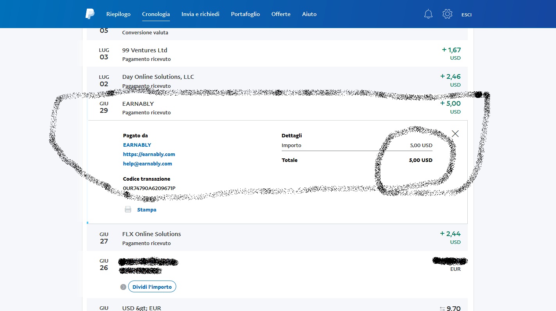Click the Importo 5,00 USD value
The height and width of the screenshot is (311, 556).
click(x=421, y=145)
